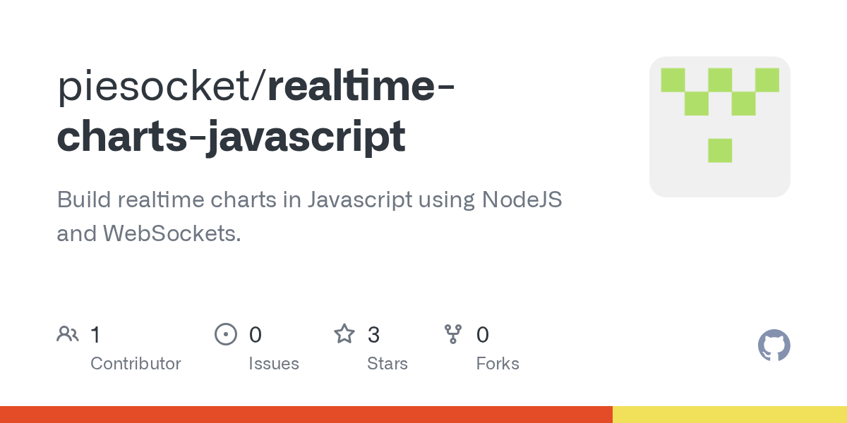Click the zero count above Forks
The width and height of the screenshot is (847, 423).
[483, 334]
